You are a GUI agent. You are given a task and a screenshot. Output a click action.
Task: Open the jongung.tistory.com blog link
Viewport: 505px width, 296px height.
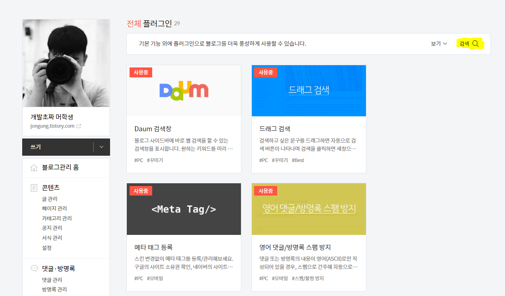pyautogui.click(x=53, y=126)
